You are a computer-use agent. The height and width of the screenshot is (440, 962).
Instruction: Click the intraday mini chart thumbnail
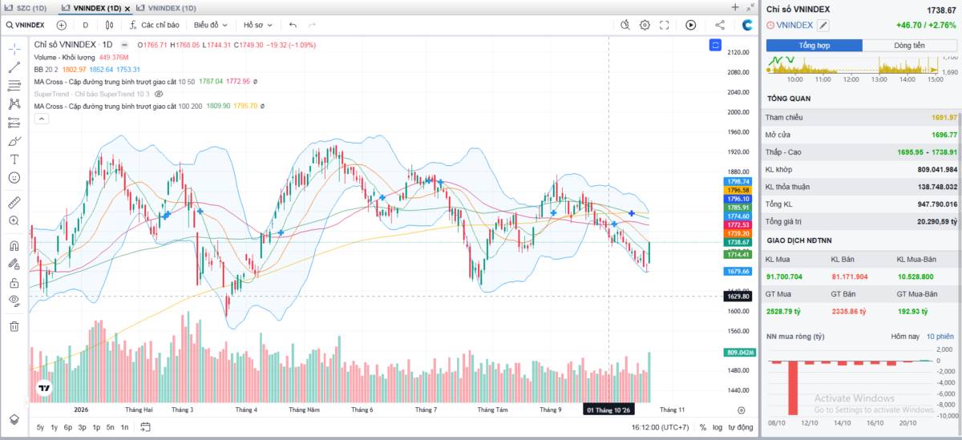click(855, 66)
